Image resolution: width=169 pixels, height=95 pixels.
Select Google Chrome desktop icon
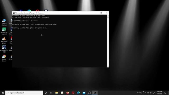pyautogui.click(x=4, y=58)
